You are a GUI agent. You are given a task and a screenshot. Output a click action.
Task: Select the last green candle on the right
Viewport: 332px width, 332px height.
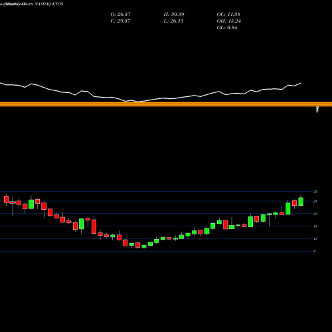tap(301, 202)
